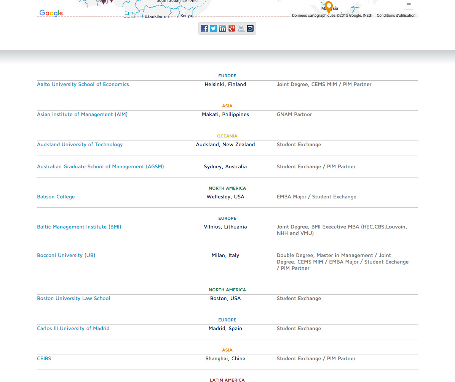Click the Boston, USA location text
Image resolution: width=455 pixels, height=382 pixels.
point(225,298)
